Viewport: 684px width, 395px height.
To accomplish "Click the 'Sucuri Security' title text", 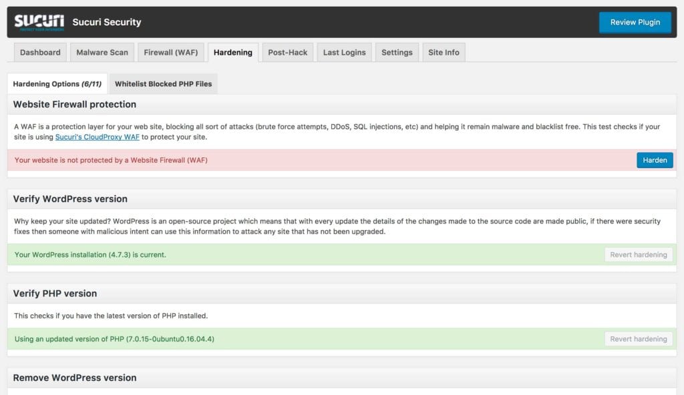I will click(107, 22).
